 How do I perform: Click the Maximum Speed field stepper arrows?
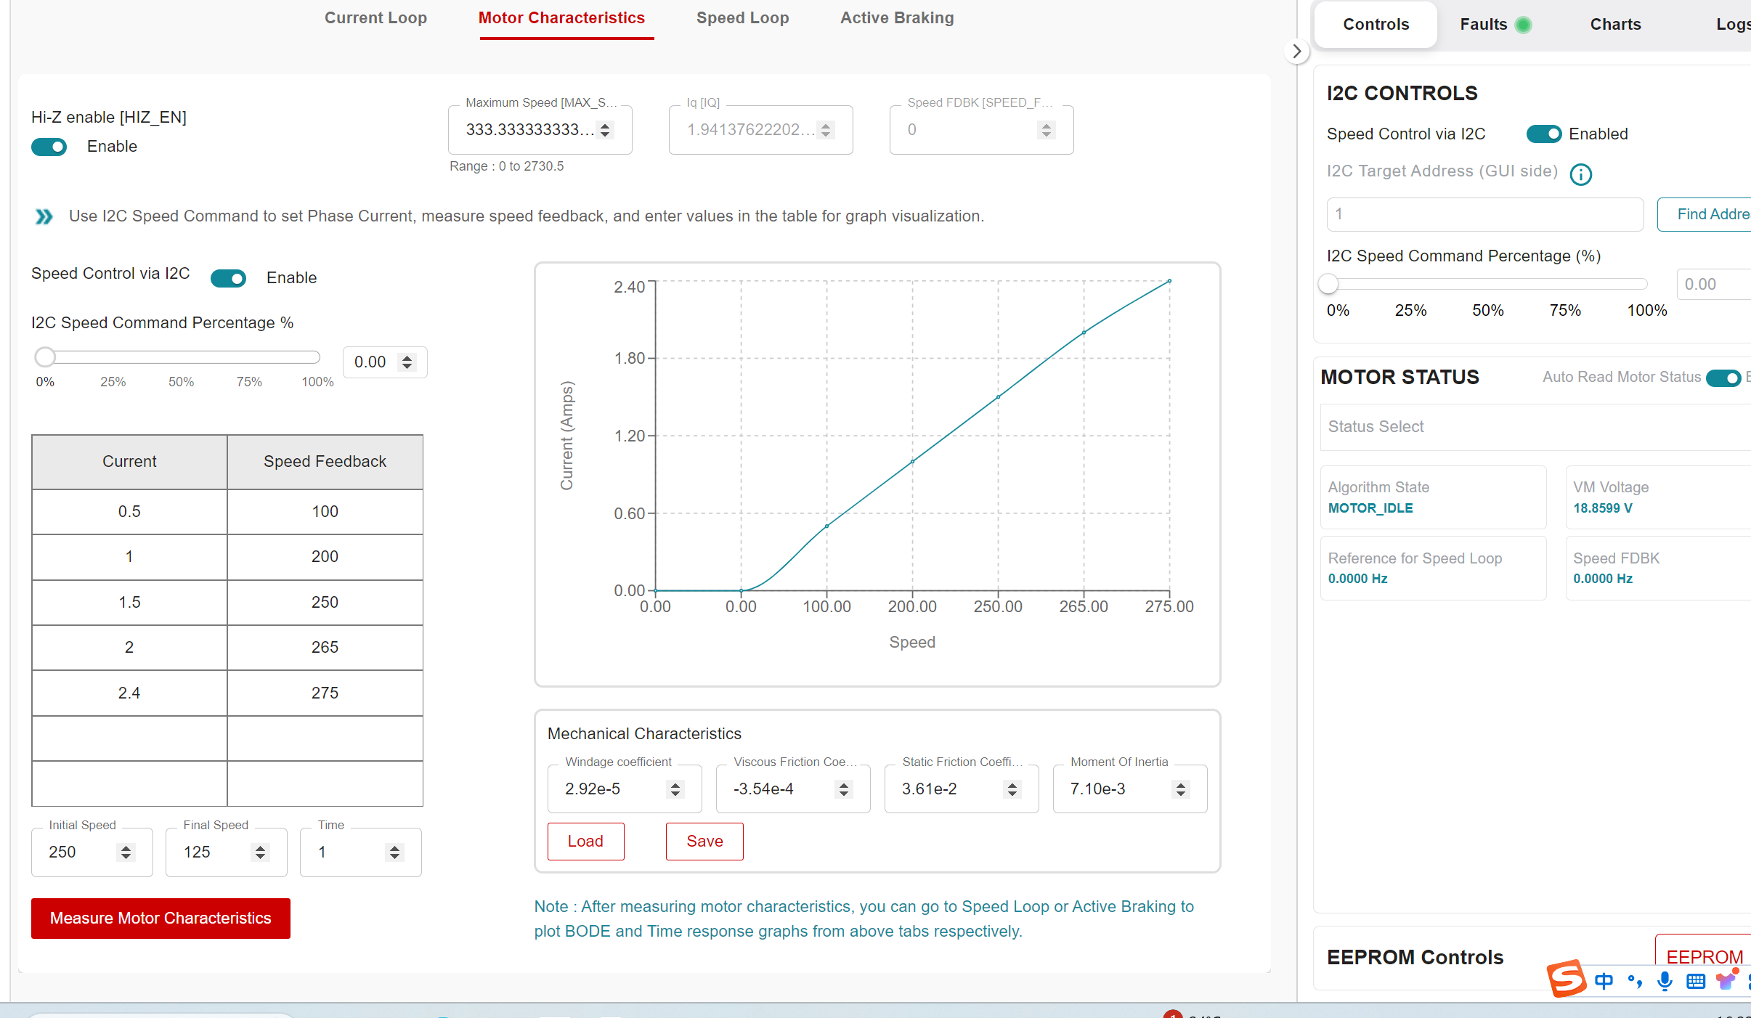605,130
